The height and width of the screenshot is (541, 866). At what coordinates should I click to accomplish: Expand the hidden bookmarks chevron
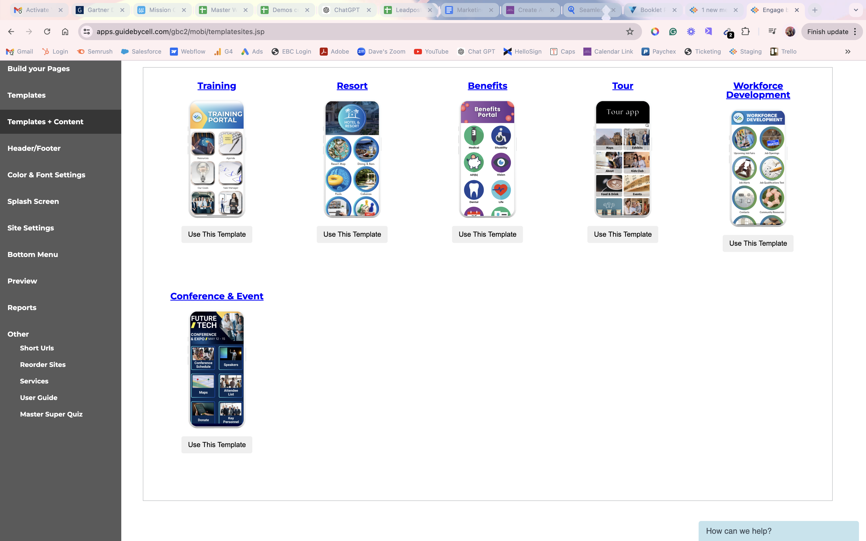pos(848,52)
